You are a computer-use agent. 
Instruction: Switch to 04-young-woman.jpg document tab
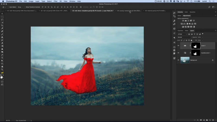click(x=129, y=11)
